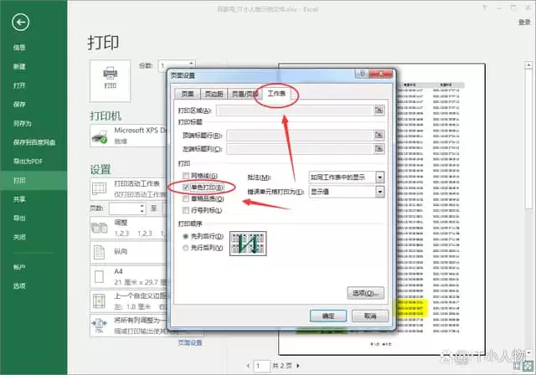
Task: Click the custom margins icon (上一个自定义边距)
Action: [99, 301]
